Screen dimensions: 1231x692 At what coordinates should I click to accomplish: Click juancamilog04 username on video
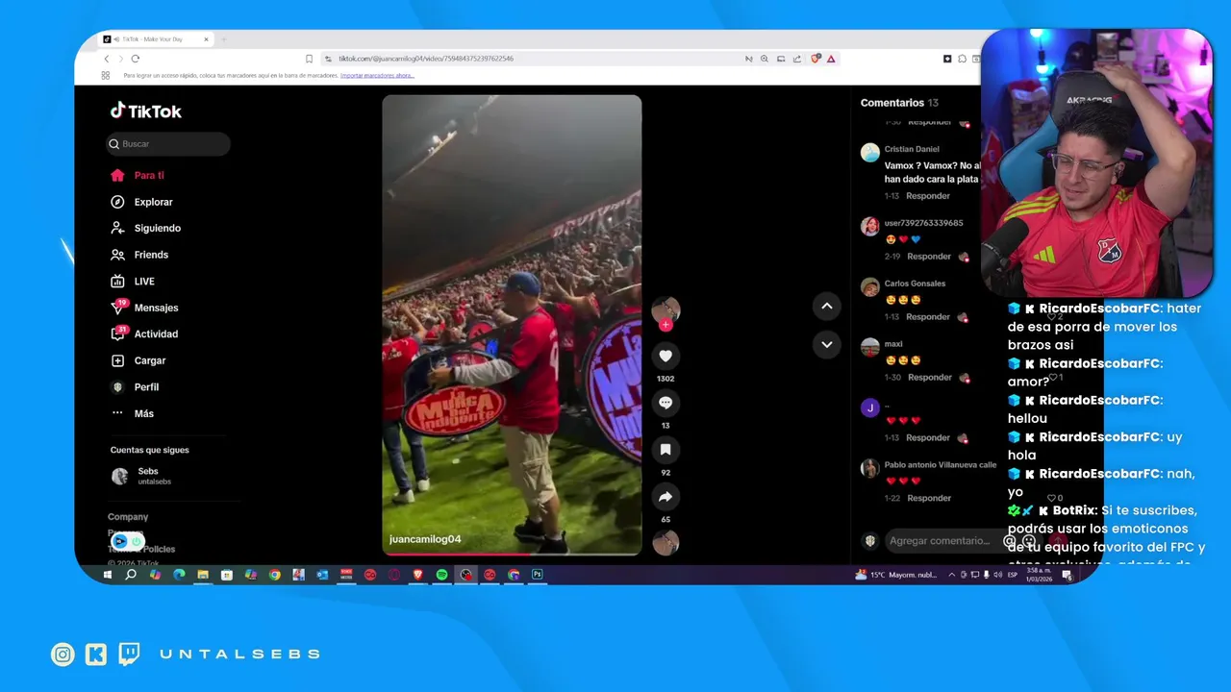[425, 539]
